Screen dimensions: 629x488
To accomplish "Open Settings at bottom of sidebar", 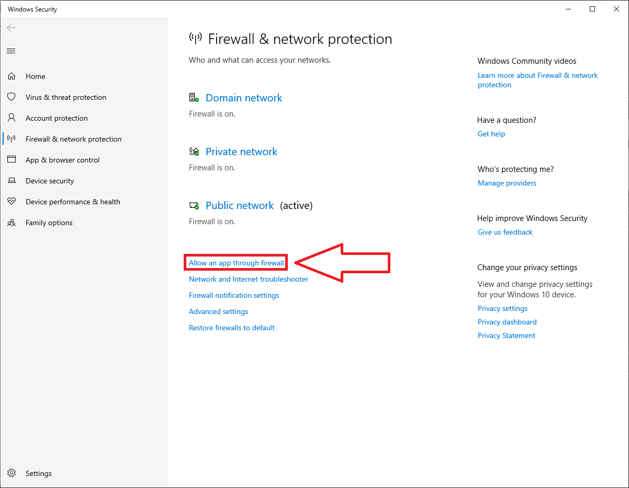I will point(39,473).
